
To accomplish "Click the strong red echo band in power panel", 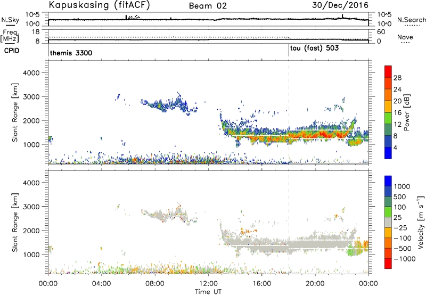I will [321, 135].
